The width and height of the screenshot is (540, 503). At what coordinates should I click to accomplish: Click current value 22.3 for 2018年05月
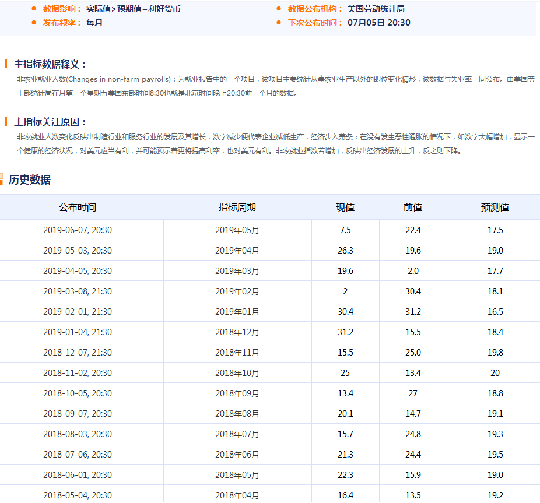click(x=345, y=475)
